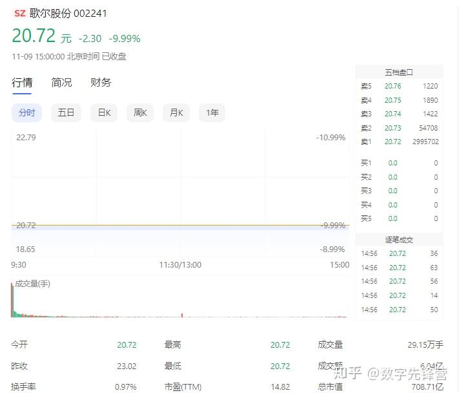Click the 卖2 row price 20.73

(x=393, y=128)
